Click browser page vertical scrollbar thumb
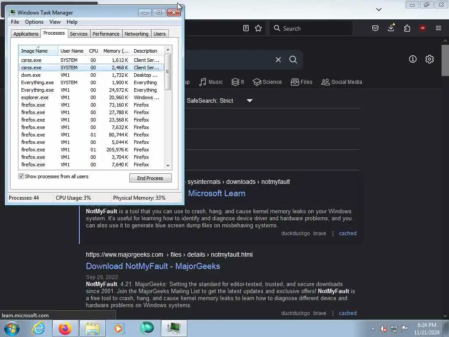 445,61
